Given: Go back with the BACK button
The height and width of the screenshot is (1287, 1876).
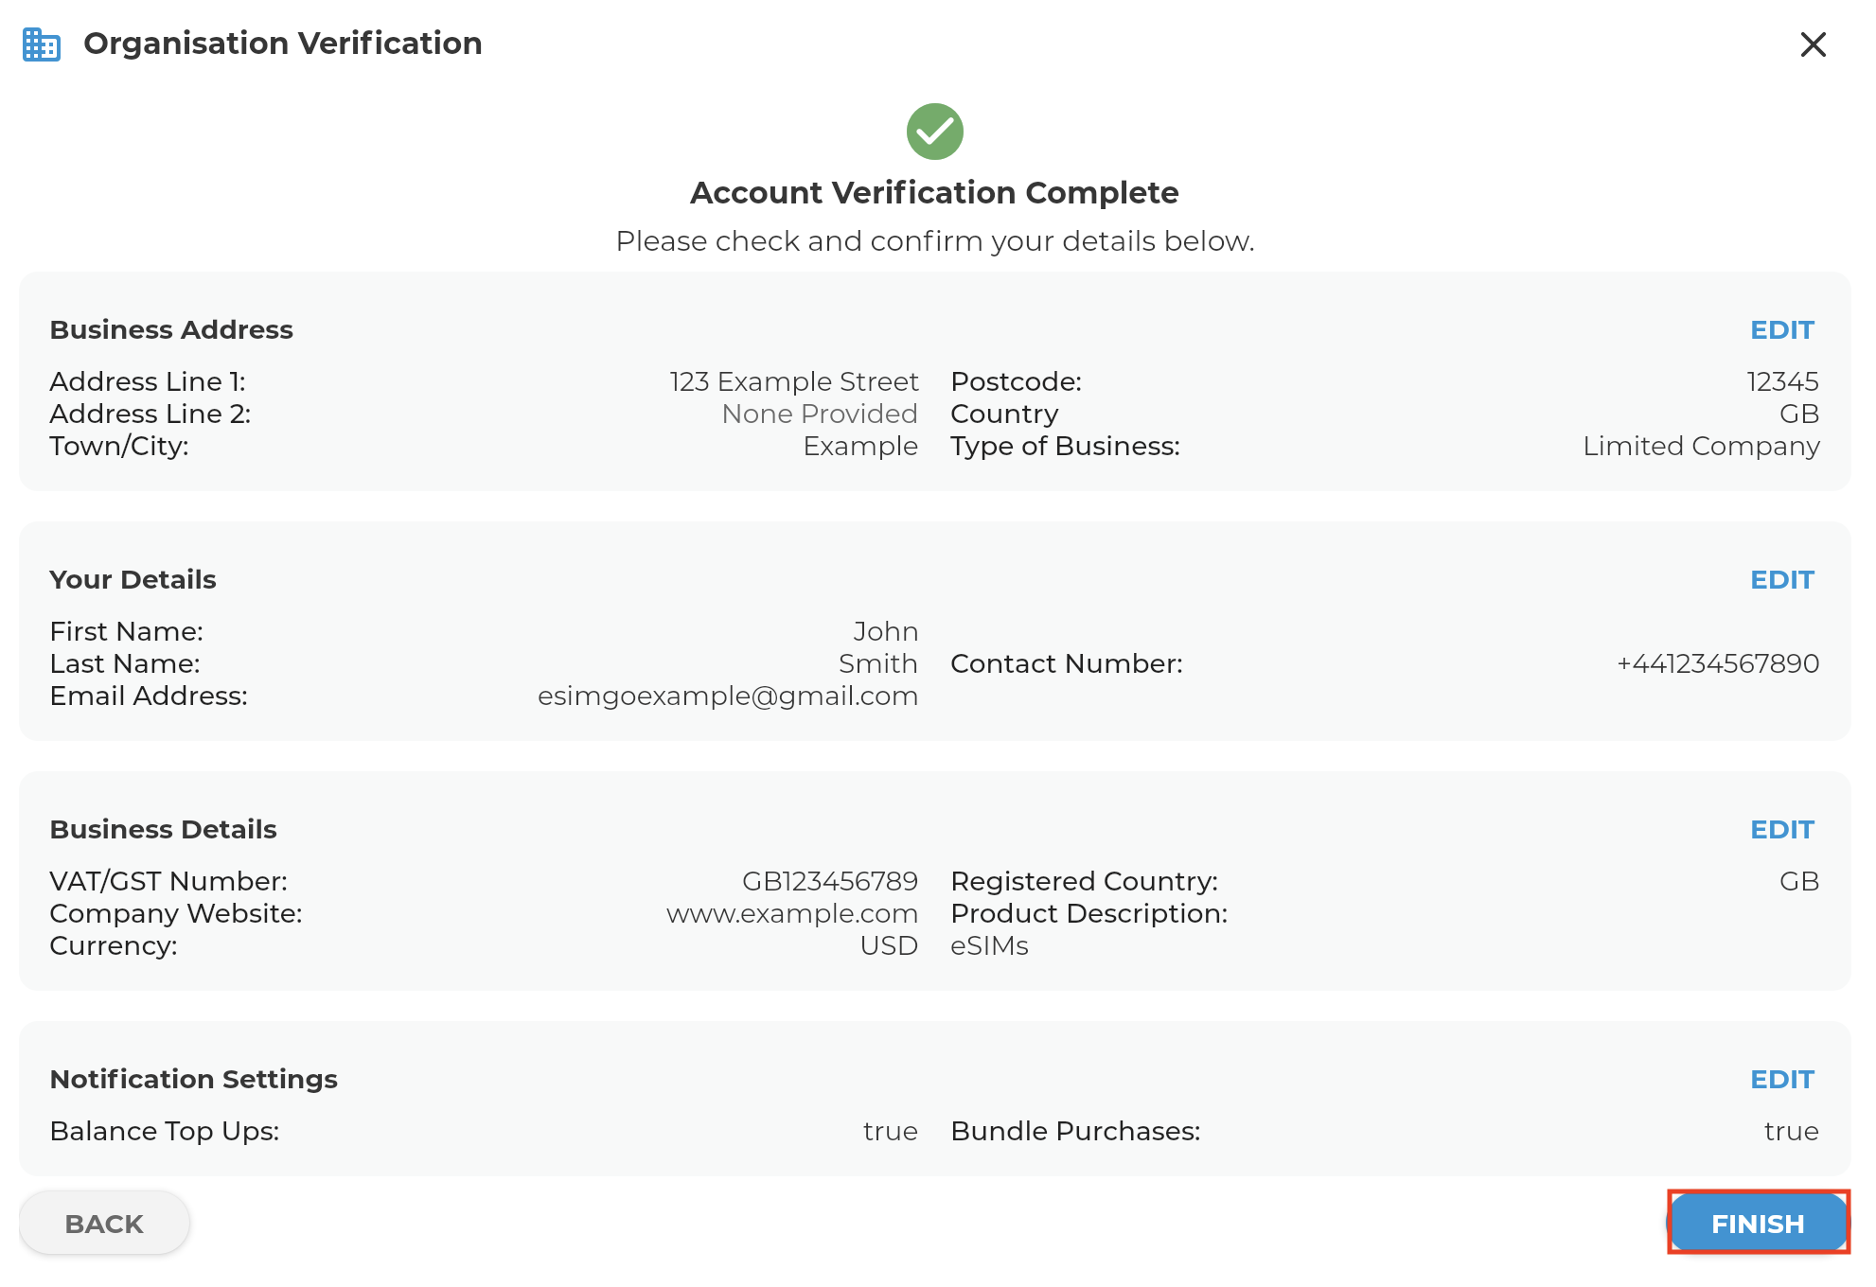Looking at the screenshot, I should click(104, 1223).
